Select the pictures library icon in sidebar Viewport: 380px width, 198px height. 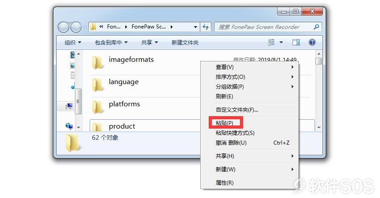pos(72,65)
